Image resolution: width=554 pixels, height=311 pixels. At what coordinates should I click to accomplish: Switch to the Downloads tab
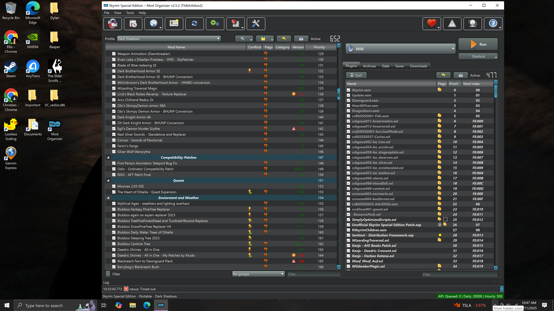coord(418,66)
